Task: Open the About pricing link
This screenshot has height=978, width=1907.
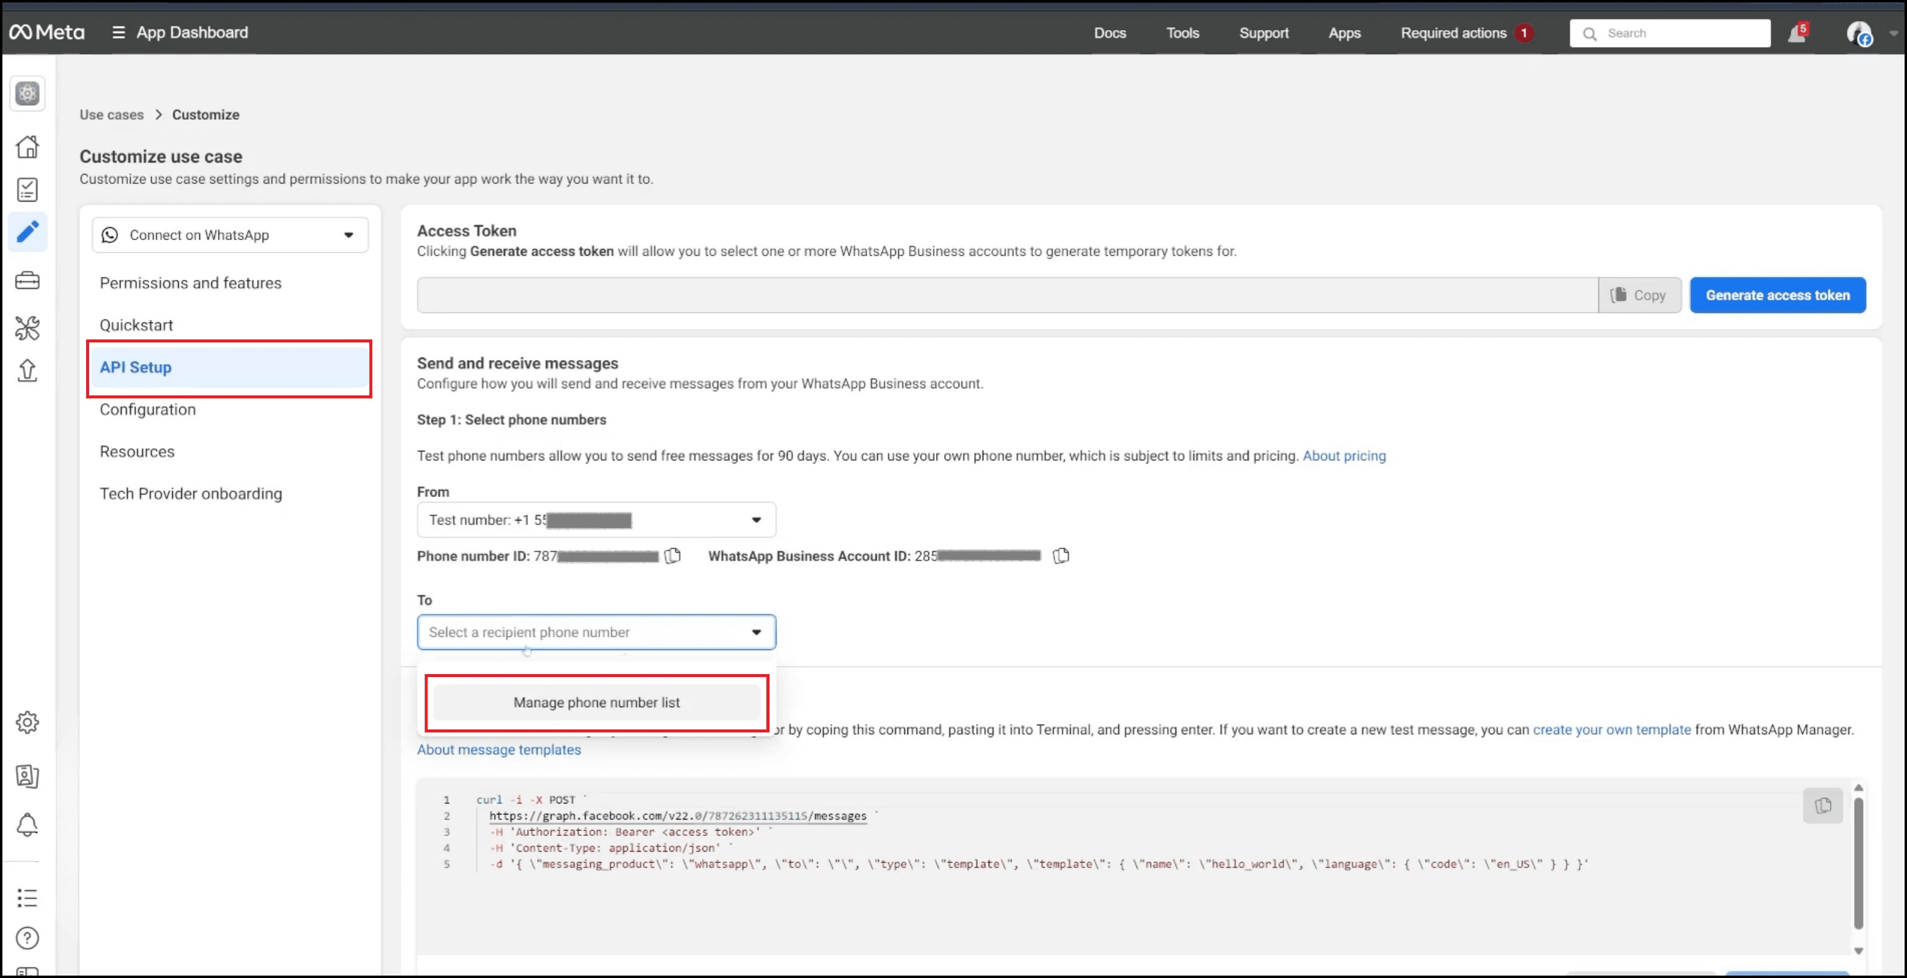Action: tap(1343, 456)
